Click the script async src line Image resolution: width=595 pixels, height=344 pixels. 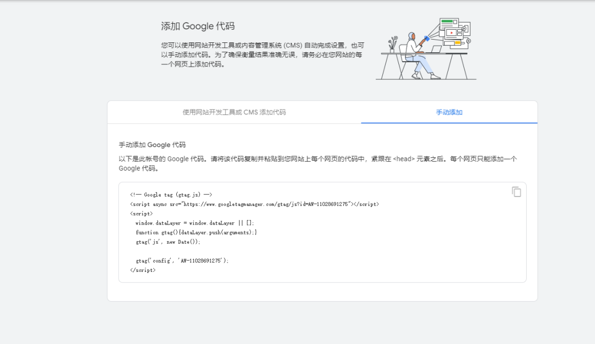coord(254,204)
